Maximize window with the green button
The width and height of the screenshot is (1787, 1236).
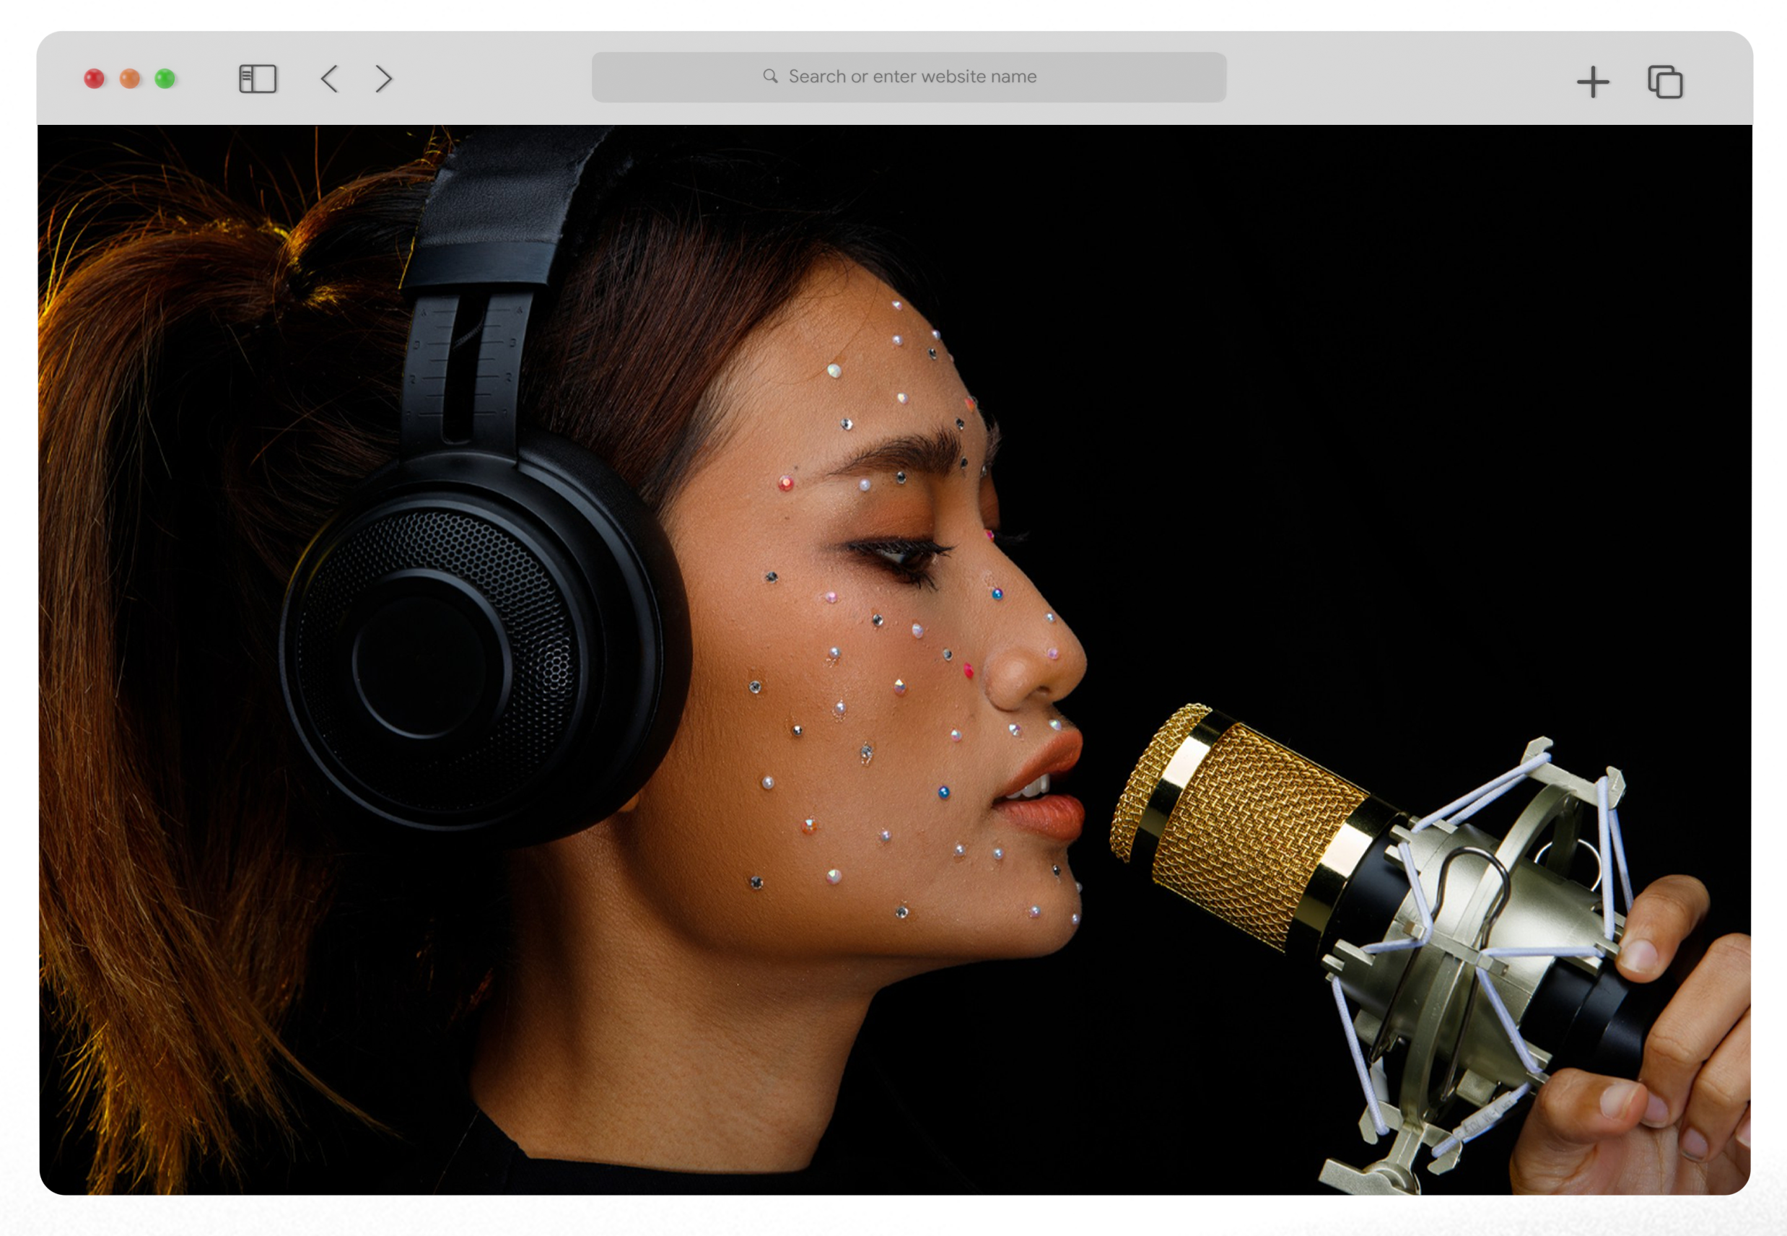165,78
